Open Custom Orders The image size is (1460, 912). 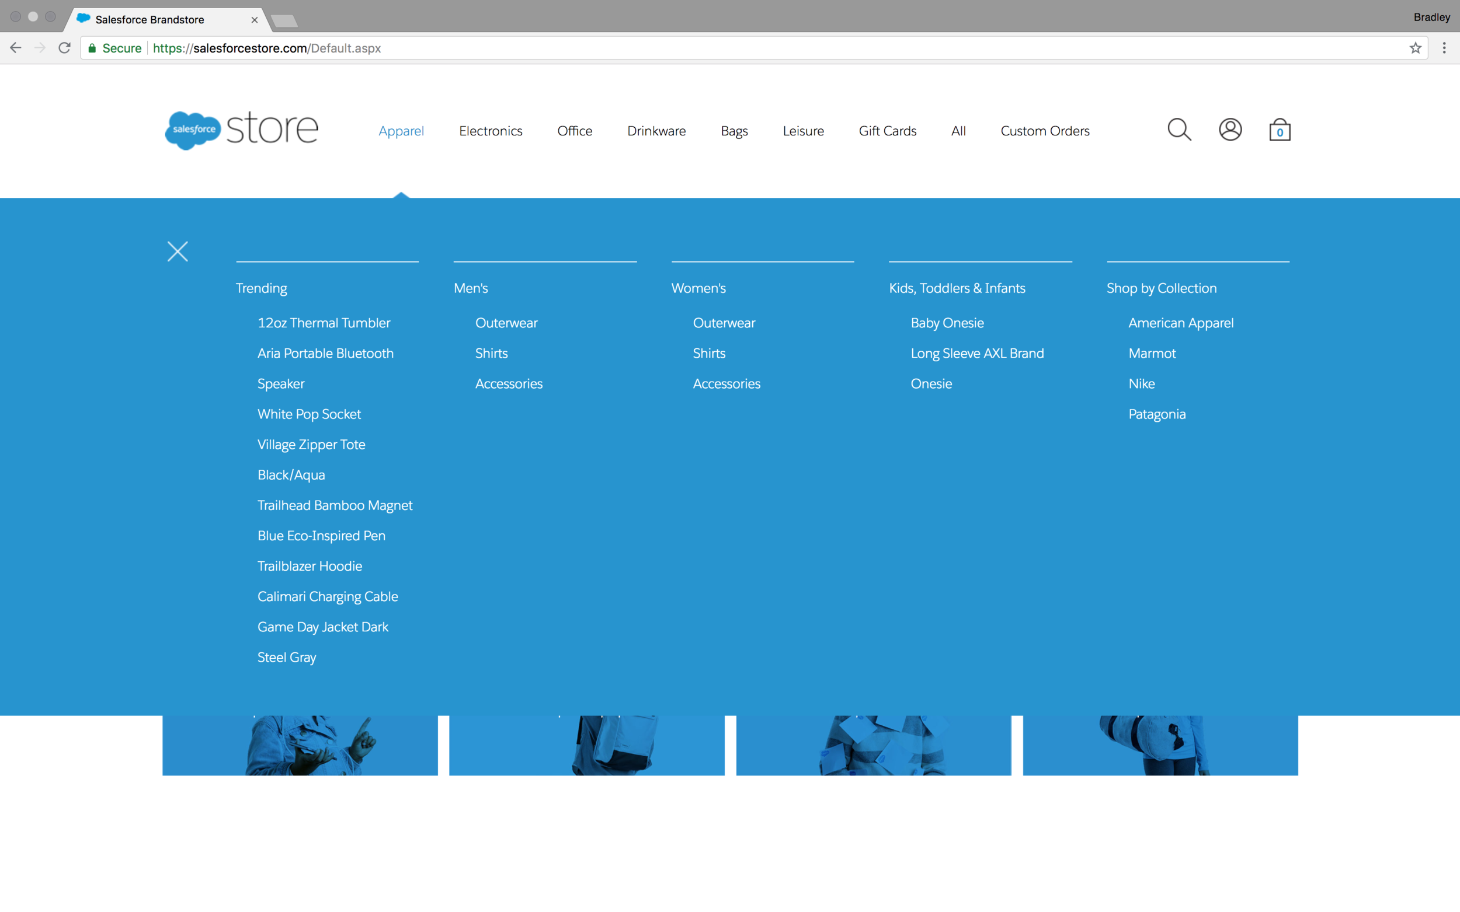(x=1045, y=131)
